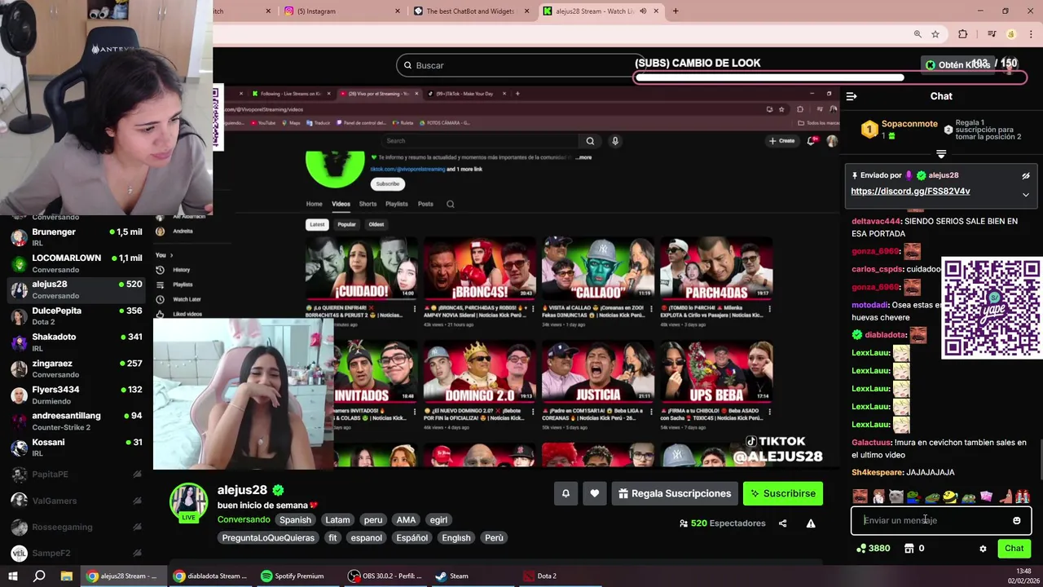Viewport: 1043px width, 587px height.
Task: Click the Suscribirse button
Action: click(x=783, y=493)
